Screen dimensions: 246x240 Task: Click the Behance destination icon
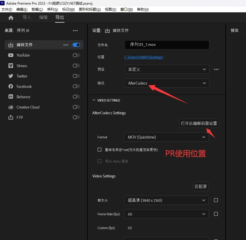pyautogui.click(x=11, y=96)
